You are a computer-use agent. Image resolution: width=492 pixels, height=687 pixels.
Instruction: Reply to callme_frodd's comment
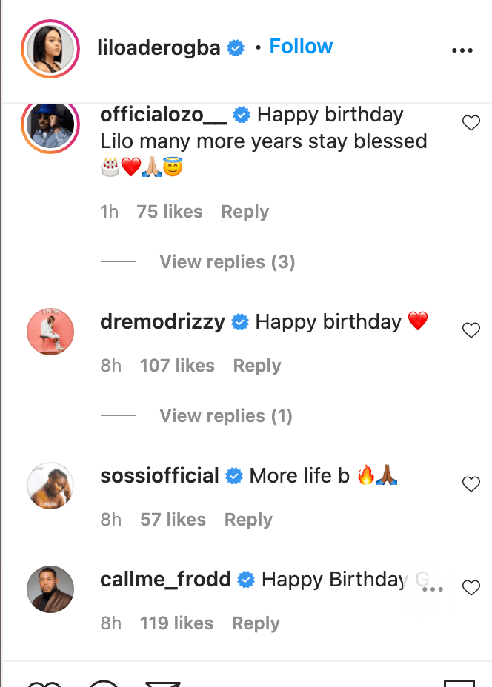point(256,623)
